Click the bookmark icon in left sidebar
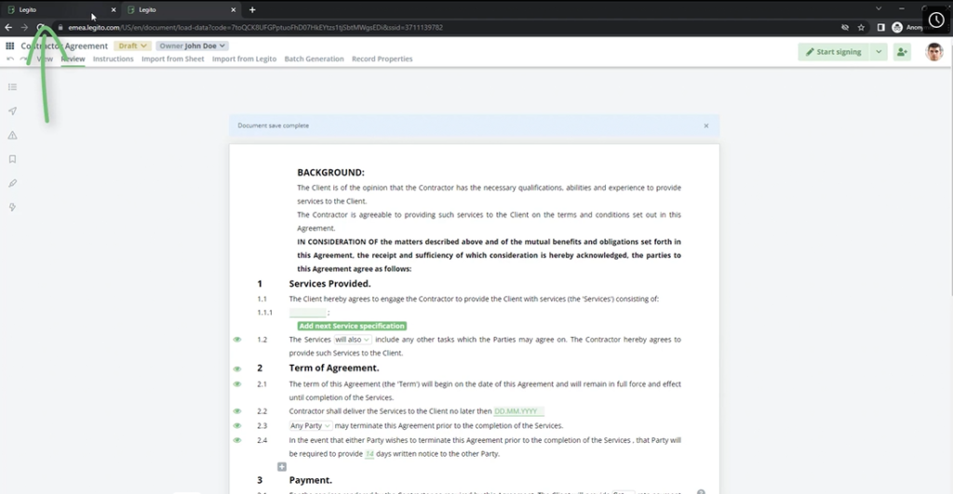953x494 pixels. coord(12,159)
